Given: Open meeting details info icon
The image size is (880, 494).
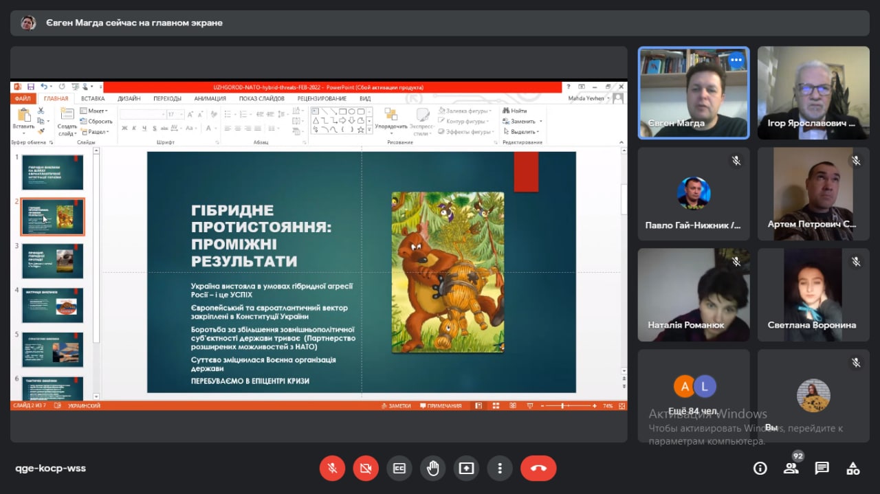Looking at the screenshot, I should pos(760,469).
